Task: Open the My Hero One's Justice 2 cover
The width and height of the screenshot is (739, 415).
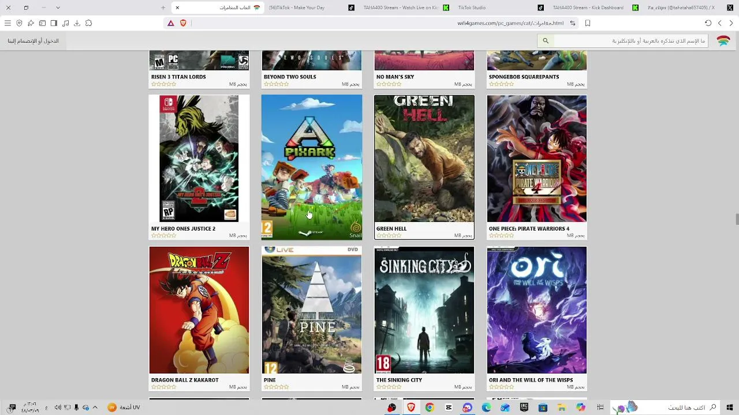Action: [x=199, y=159]
